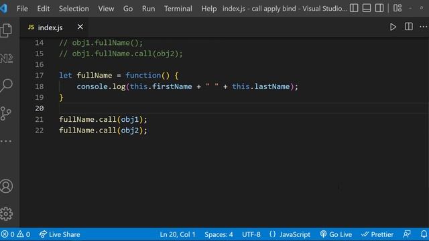Screen dimensions: 429x241
Task: Open the View menu
Action: [x=106, y=9]
